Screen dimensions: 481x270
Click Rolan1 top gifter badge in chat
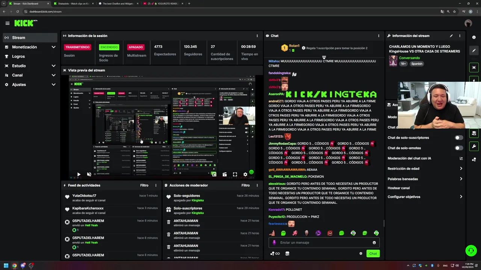tap(290, 48)
